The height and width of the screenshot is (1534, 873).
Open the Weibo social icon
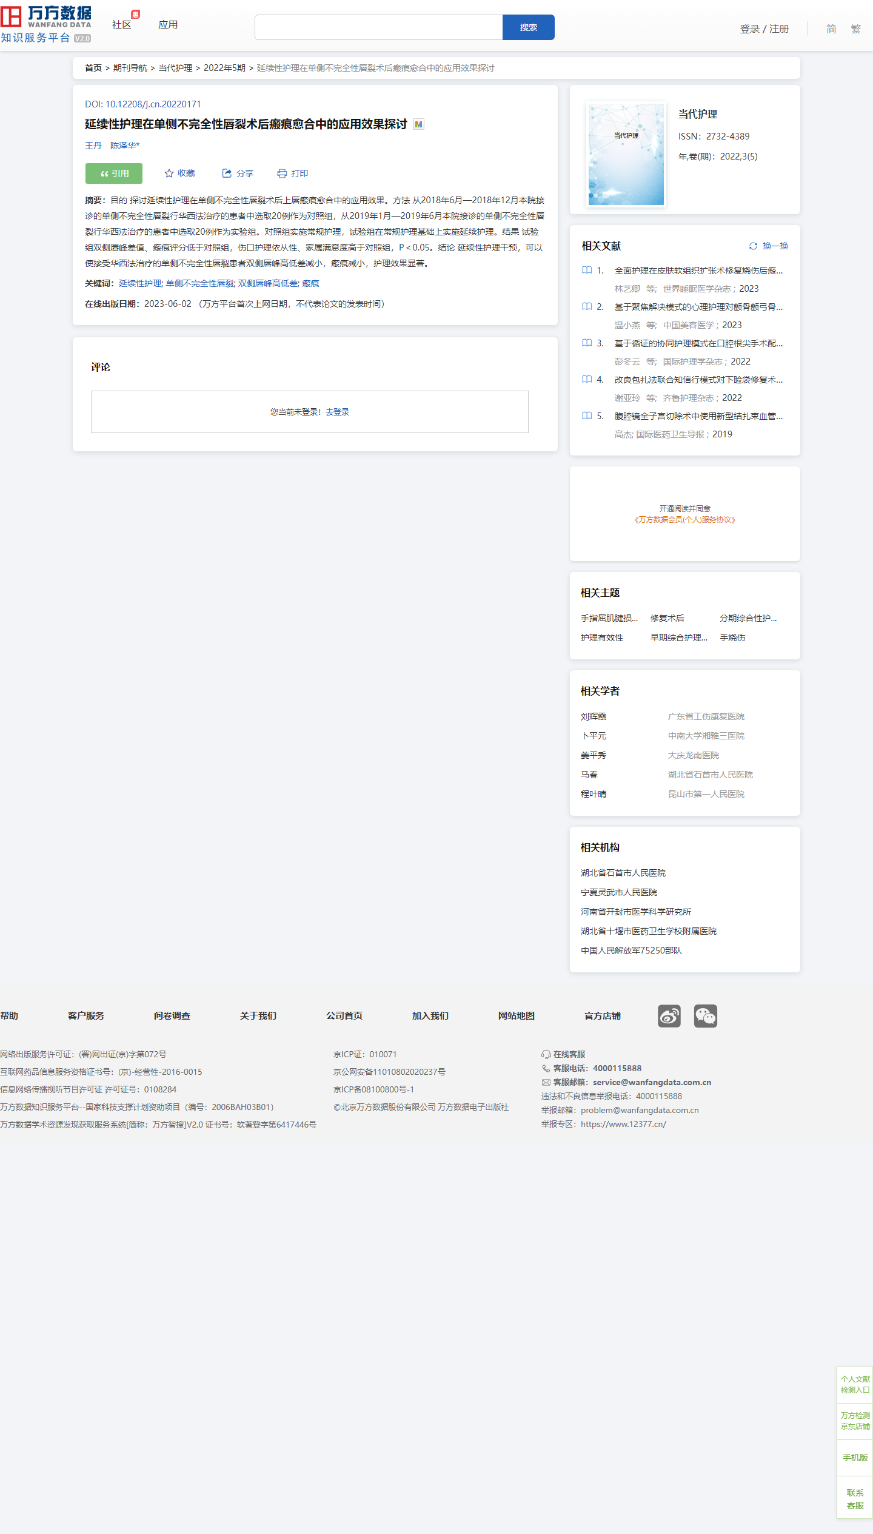pos(669,1015)
